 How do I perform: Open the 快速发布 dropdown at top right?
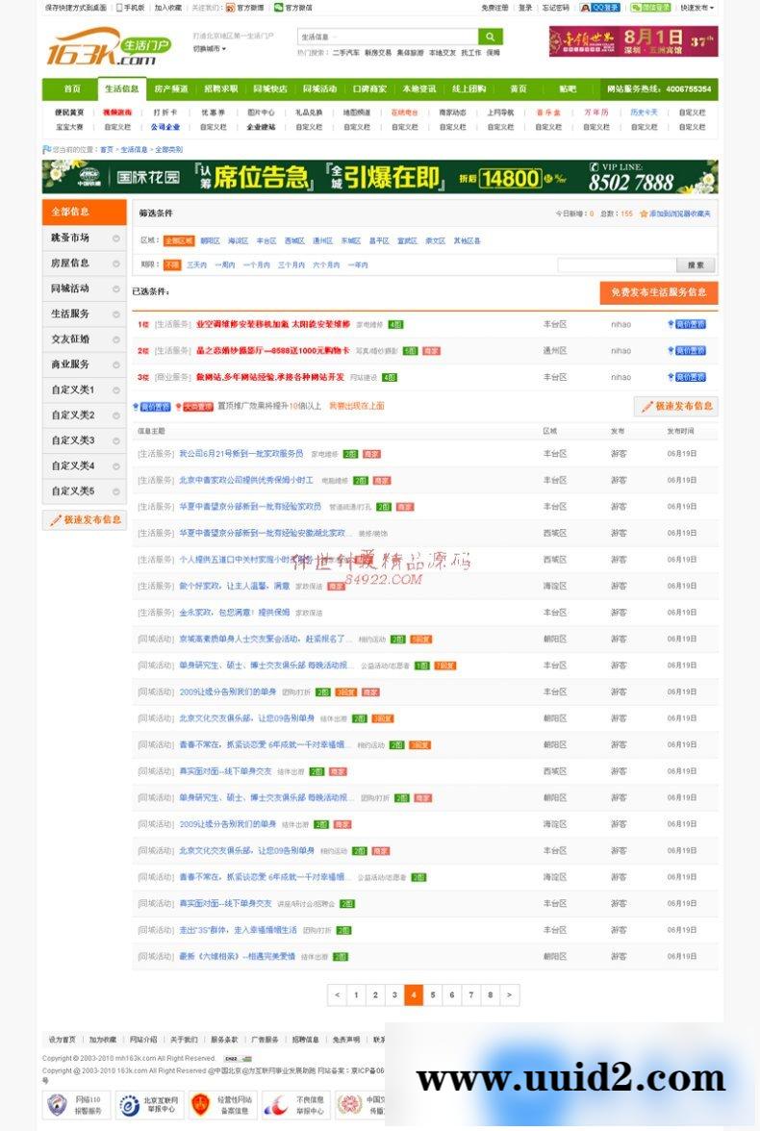(x=696, y=8)
